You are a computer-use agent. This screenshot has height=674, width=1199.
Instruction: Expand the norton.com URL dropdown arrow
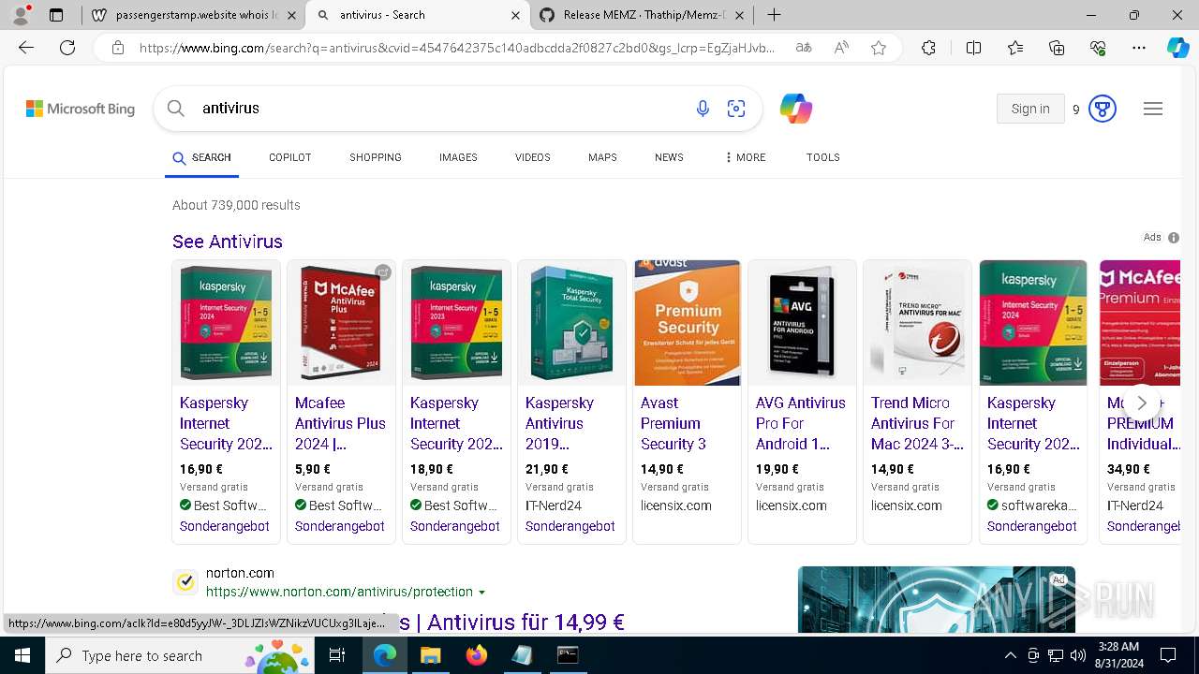pyautogui.click(x=482, y=593)
